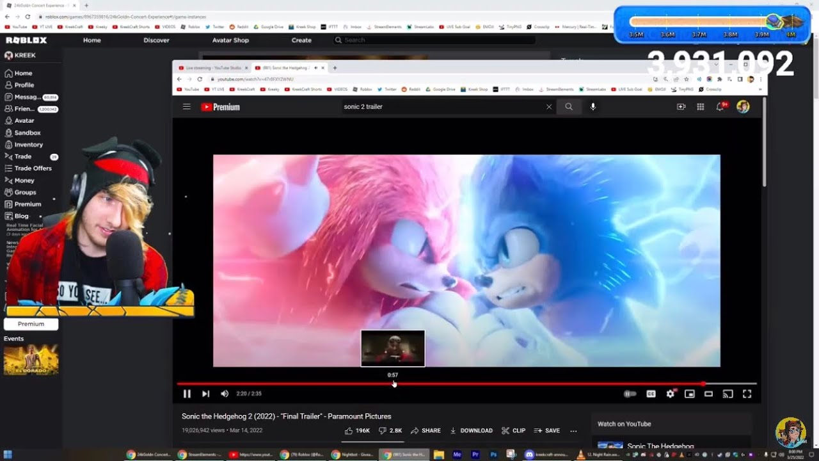Reload the YouTube page
The image size is (819, 461).
pos(200,79)
